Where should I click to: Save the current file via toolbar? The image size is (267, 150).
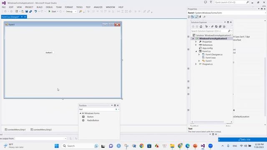tap(27, 11)
